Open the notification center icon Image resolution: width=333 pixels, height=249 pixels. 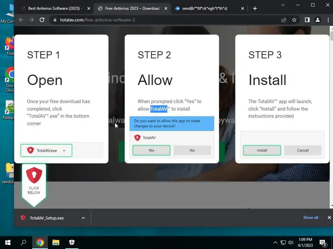click(x=323, y=243)
